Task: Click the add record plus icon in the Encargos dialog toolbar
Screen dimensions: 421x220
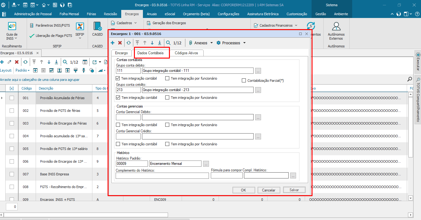Action: pos(113,43)
